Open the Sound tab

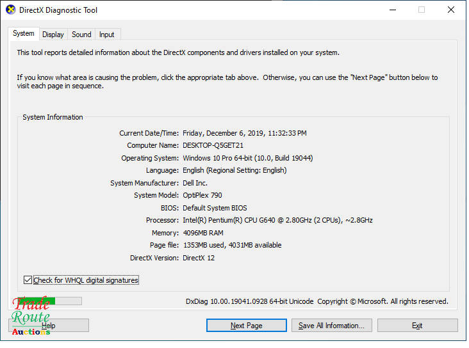click(x=81, y=35)
